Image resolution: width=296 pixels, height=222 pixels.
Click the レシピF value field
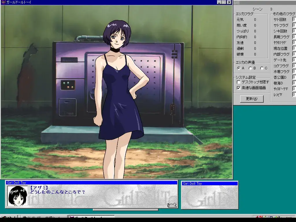click(x=294, y=95)
